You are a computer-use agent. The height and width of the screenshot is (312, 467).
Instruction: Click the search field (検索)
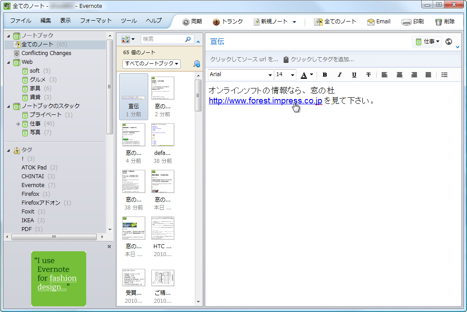click(162, 39)
